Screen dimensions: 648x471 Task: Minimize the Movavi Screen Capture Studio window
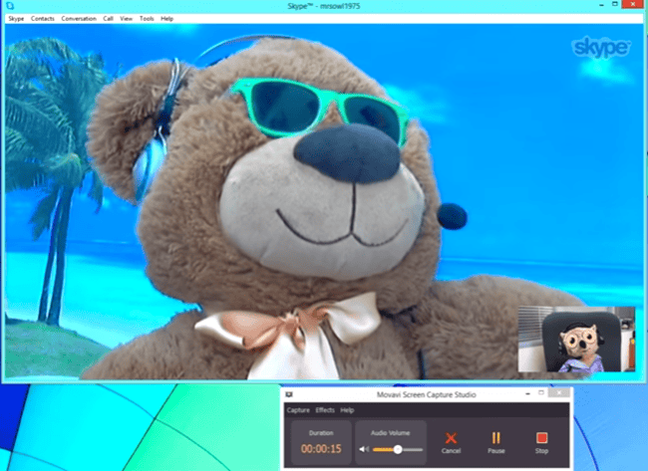(x=527, y=393)
